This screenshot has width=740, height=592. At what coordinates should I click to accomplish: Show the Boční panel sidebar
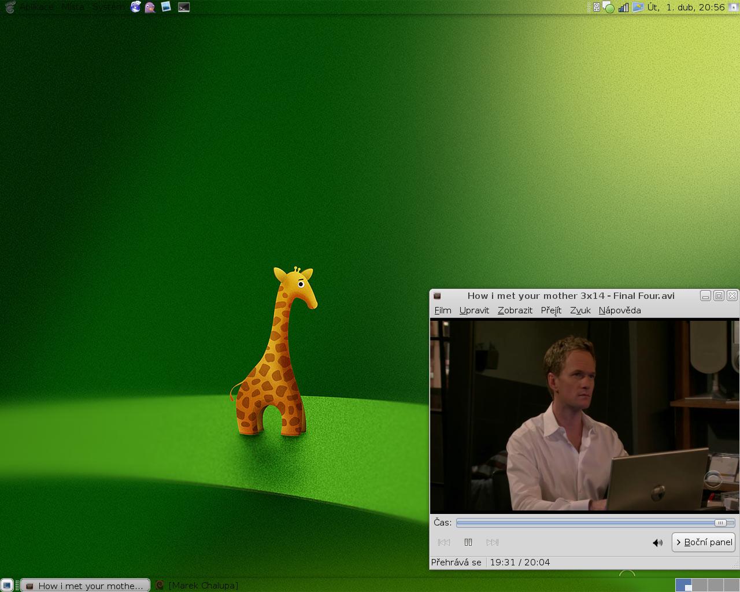pyautogui.click(x=704, y=542)
